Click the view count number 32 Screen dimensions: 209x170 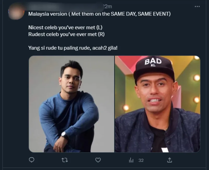141,160
